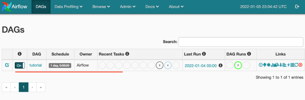Screen dimensions: 305x100
Task: Trigger the tutorial DAG with play icon
Action: 261,65
